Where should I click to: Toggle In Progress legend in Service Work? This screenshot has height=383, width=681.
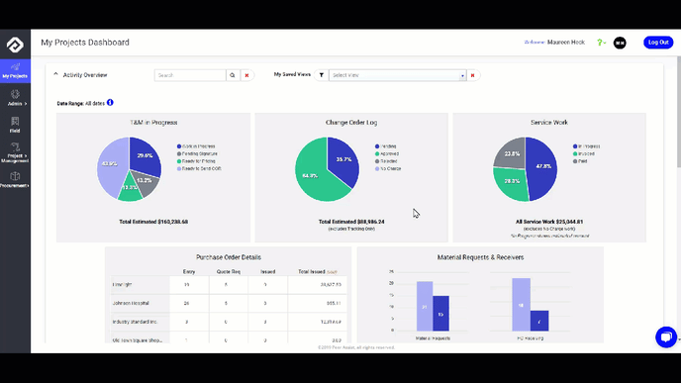[586, 146]
